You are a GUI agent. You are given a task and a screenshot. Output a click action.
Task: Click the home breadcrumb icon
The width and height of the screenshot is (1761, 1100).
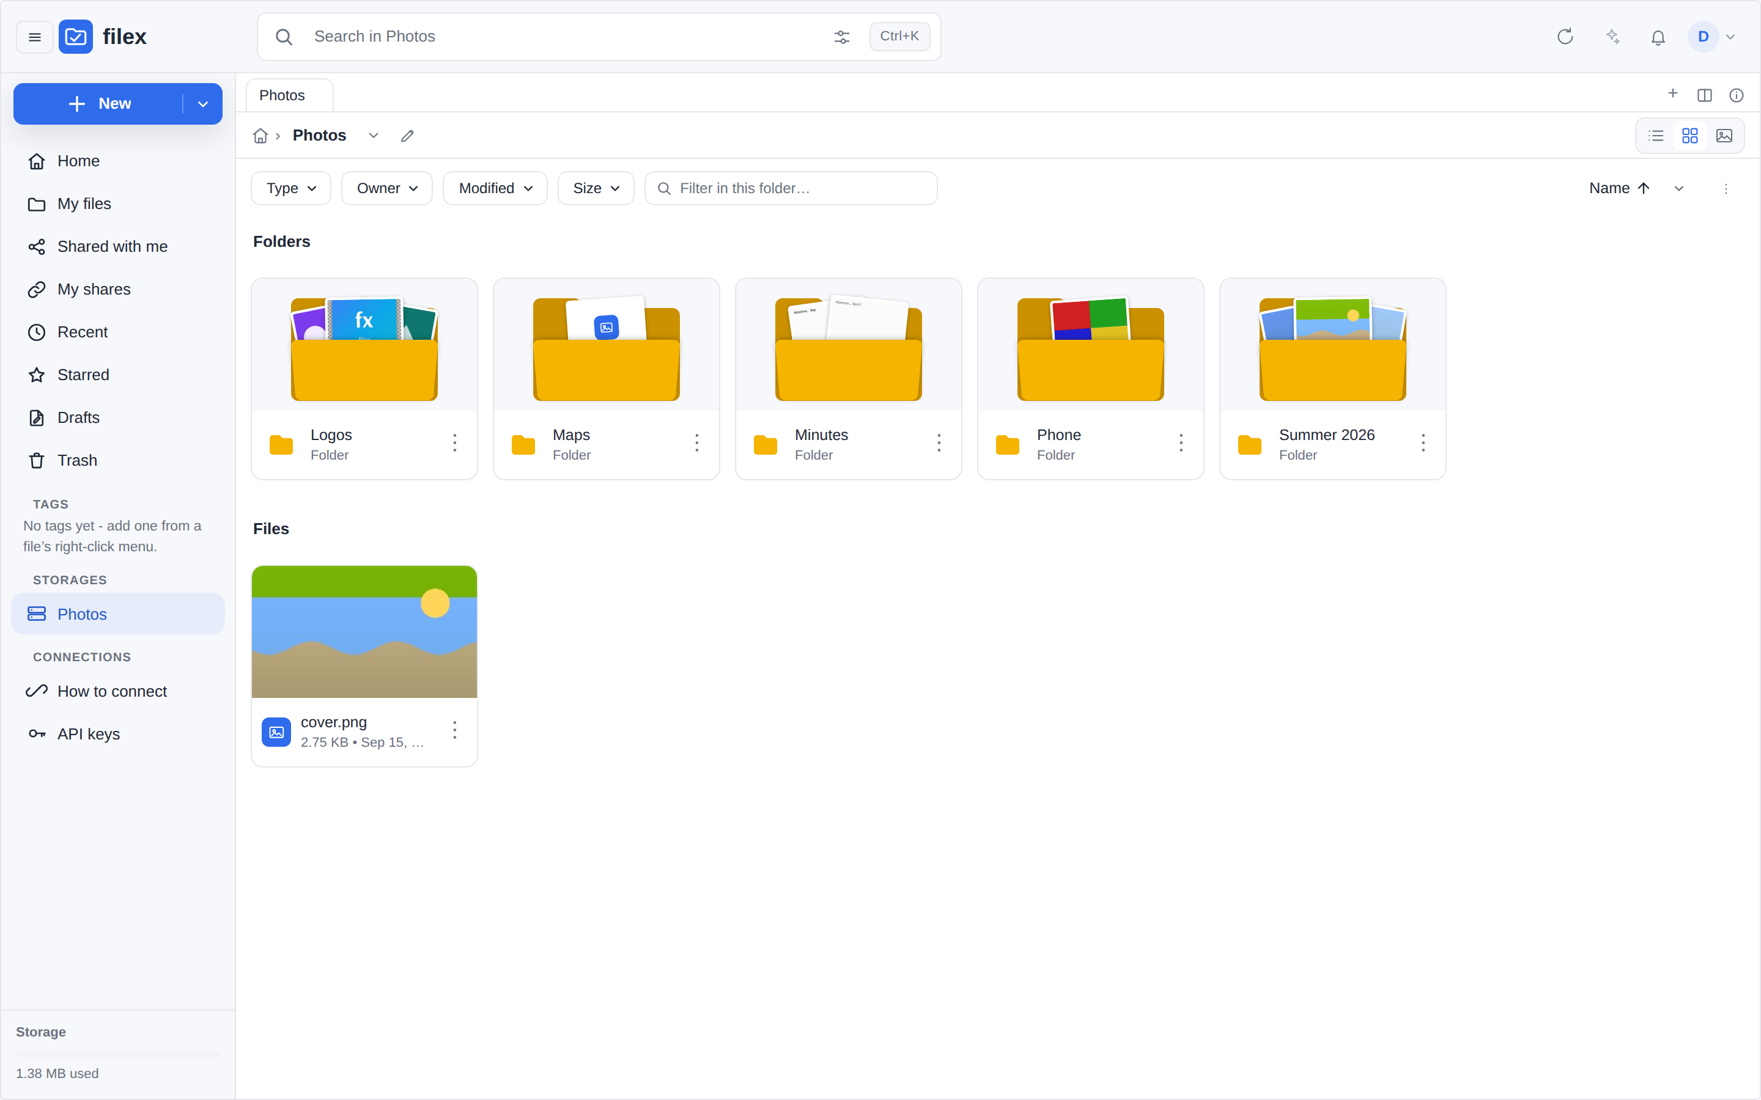[x=260, y=136]
